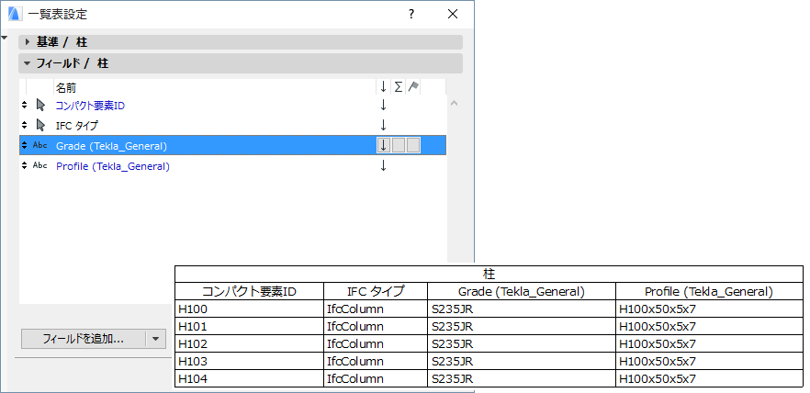Collapse the フィールド / 柱 panel
The width and height of the screenshot is (810, 393).
point(28,63)
